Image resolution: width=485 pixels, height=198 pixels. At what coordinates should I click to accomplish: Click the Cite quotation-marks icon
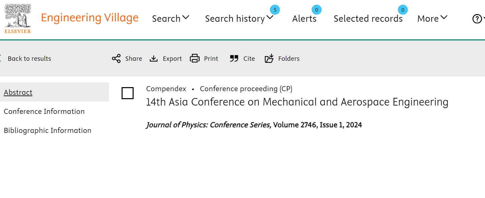(234, 59)
